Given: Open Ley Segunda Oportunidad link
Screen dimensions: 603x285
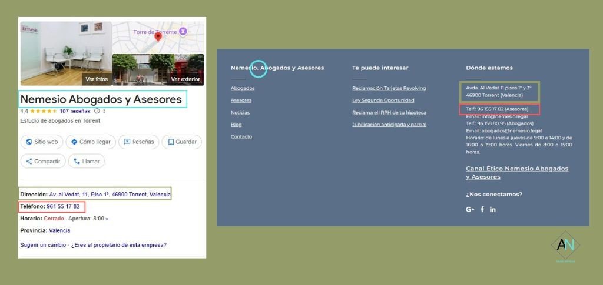Looking at the screenshot, I should (383, 100).
